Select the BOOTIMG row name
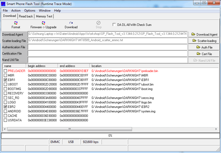The height and width of the screenshot is (153, 221). (x=14, y=89)
